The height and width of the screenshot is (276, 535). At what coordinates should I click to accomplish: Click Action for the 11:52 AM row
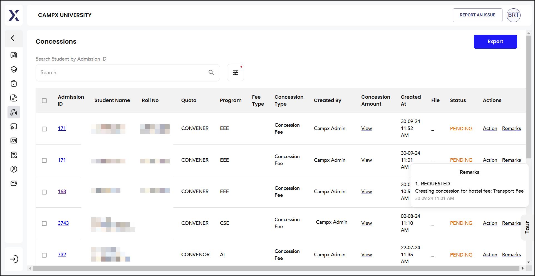490,128
